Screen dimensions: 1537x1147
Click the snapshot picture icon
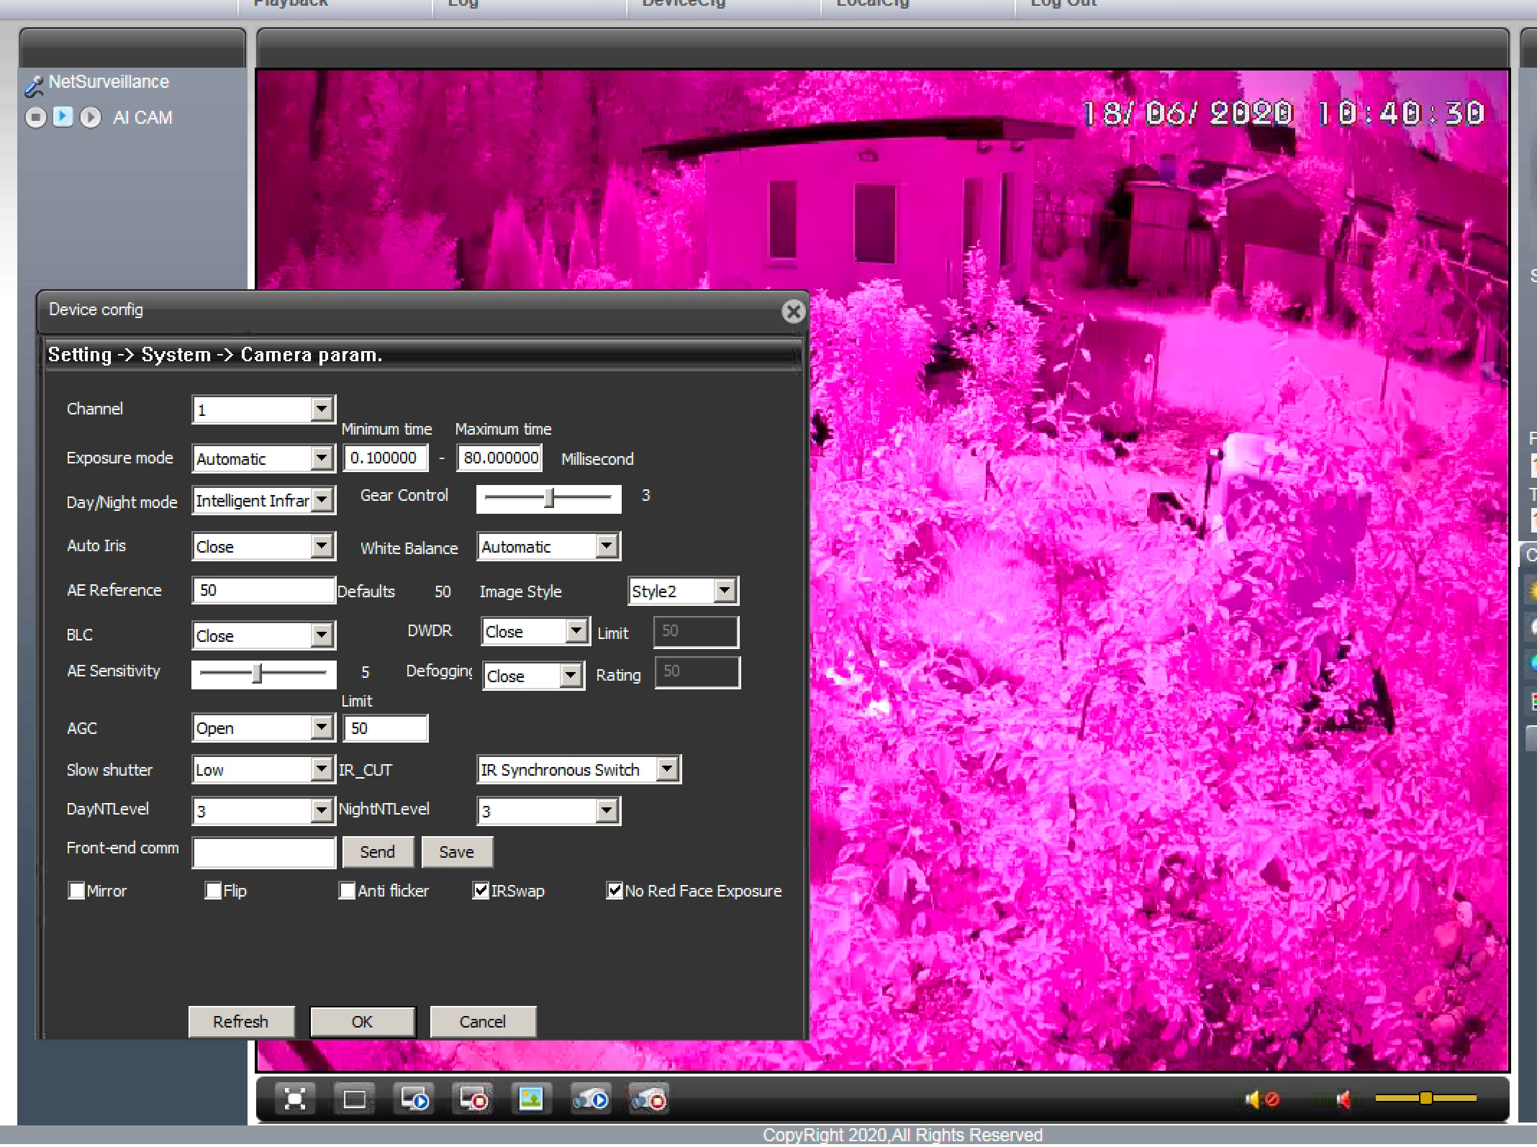531,1099
